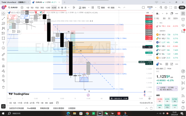Open watchlist advanced view pie icon
Screen dimensions: 186x116
point(172,14)
